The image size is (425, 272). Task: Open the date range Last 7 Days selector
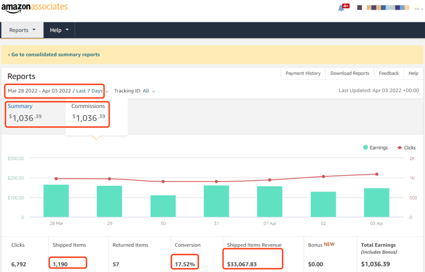click(x=89, y=91)
